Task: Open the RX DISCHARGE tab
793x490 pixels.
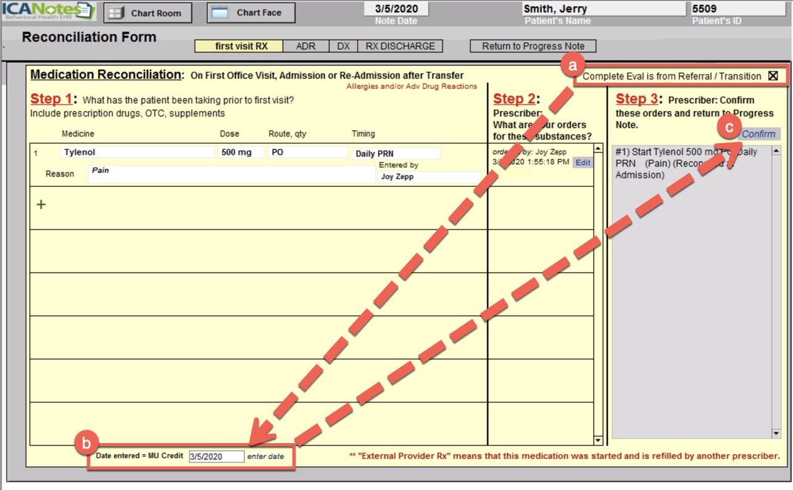Action: (400, 46)
